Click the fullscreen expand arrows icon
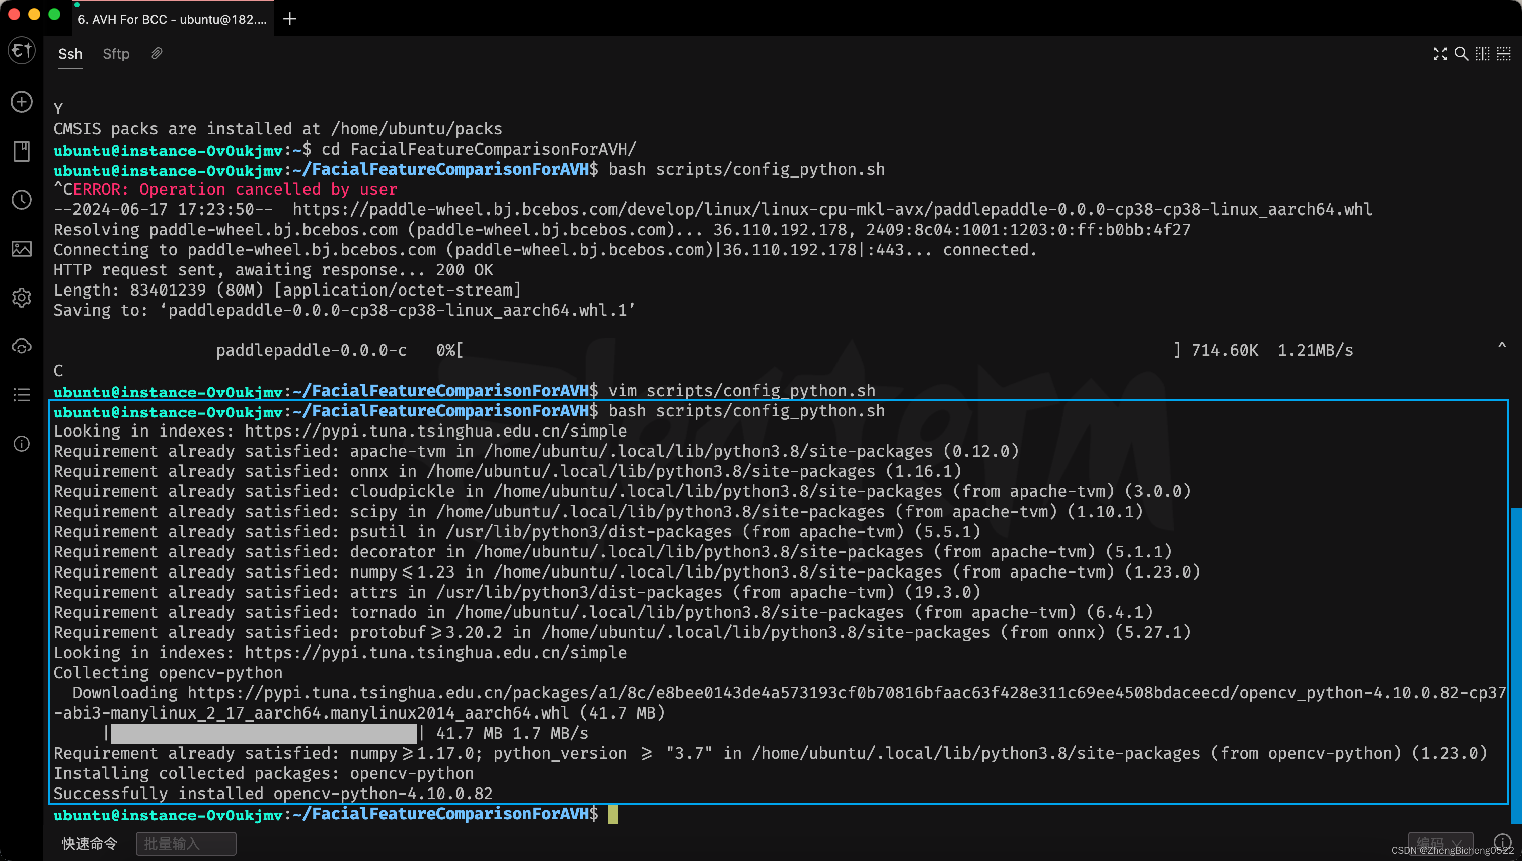The image size is (1522, 861). click(x=1440, y=54)
